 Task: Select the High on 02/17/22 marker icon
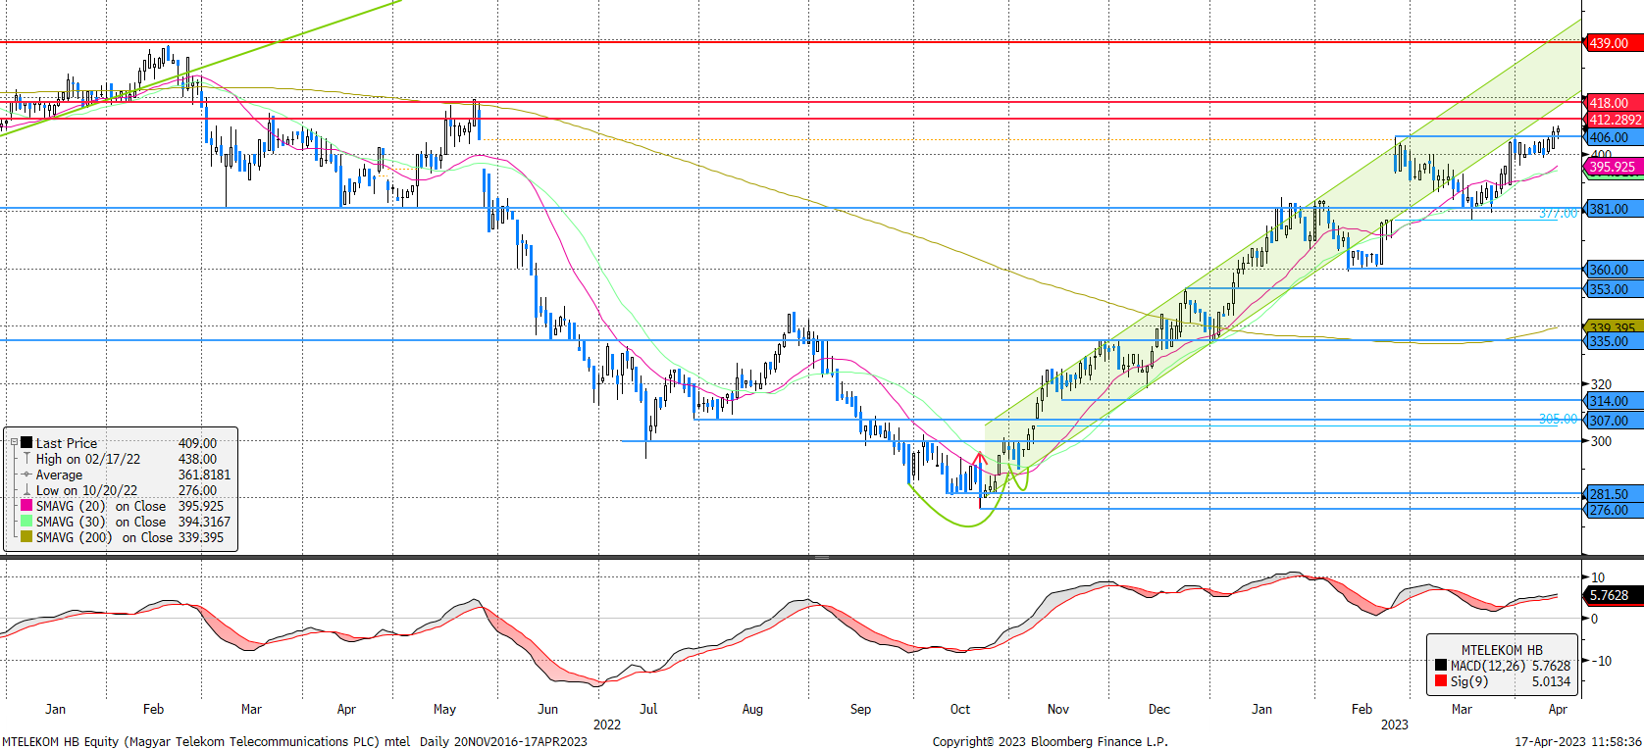click(26, 459)
